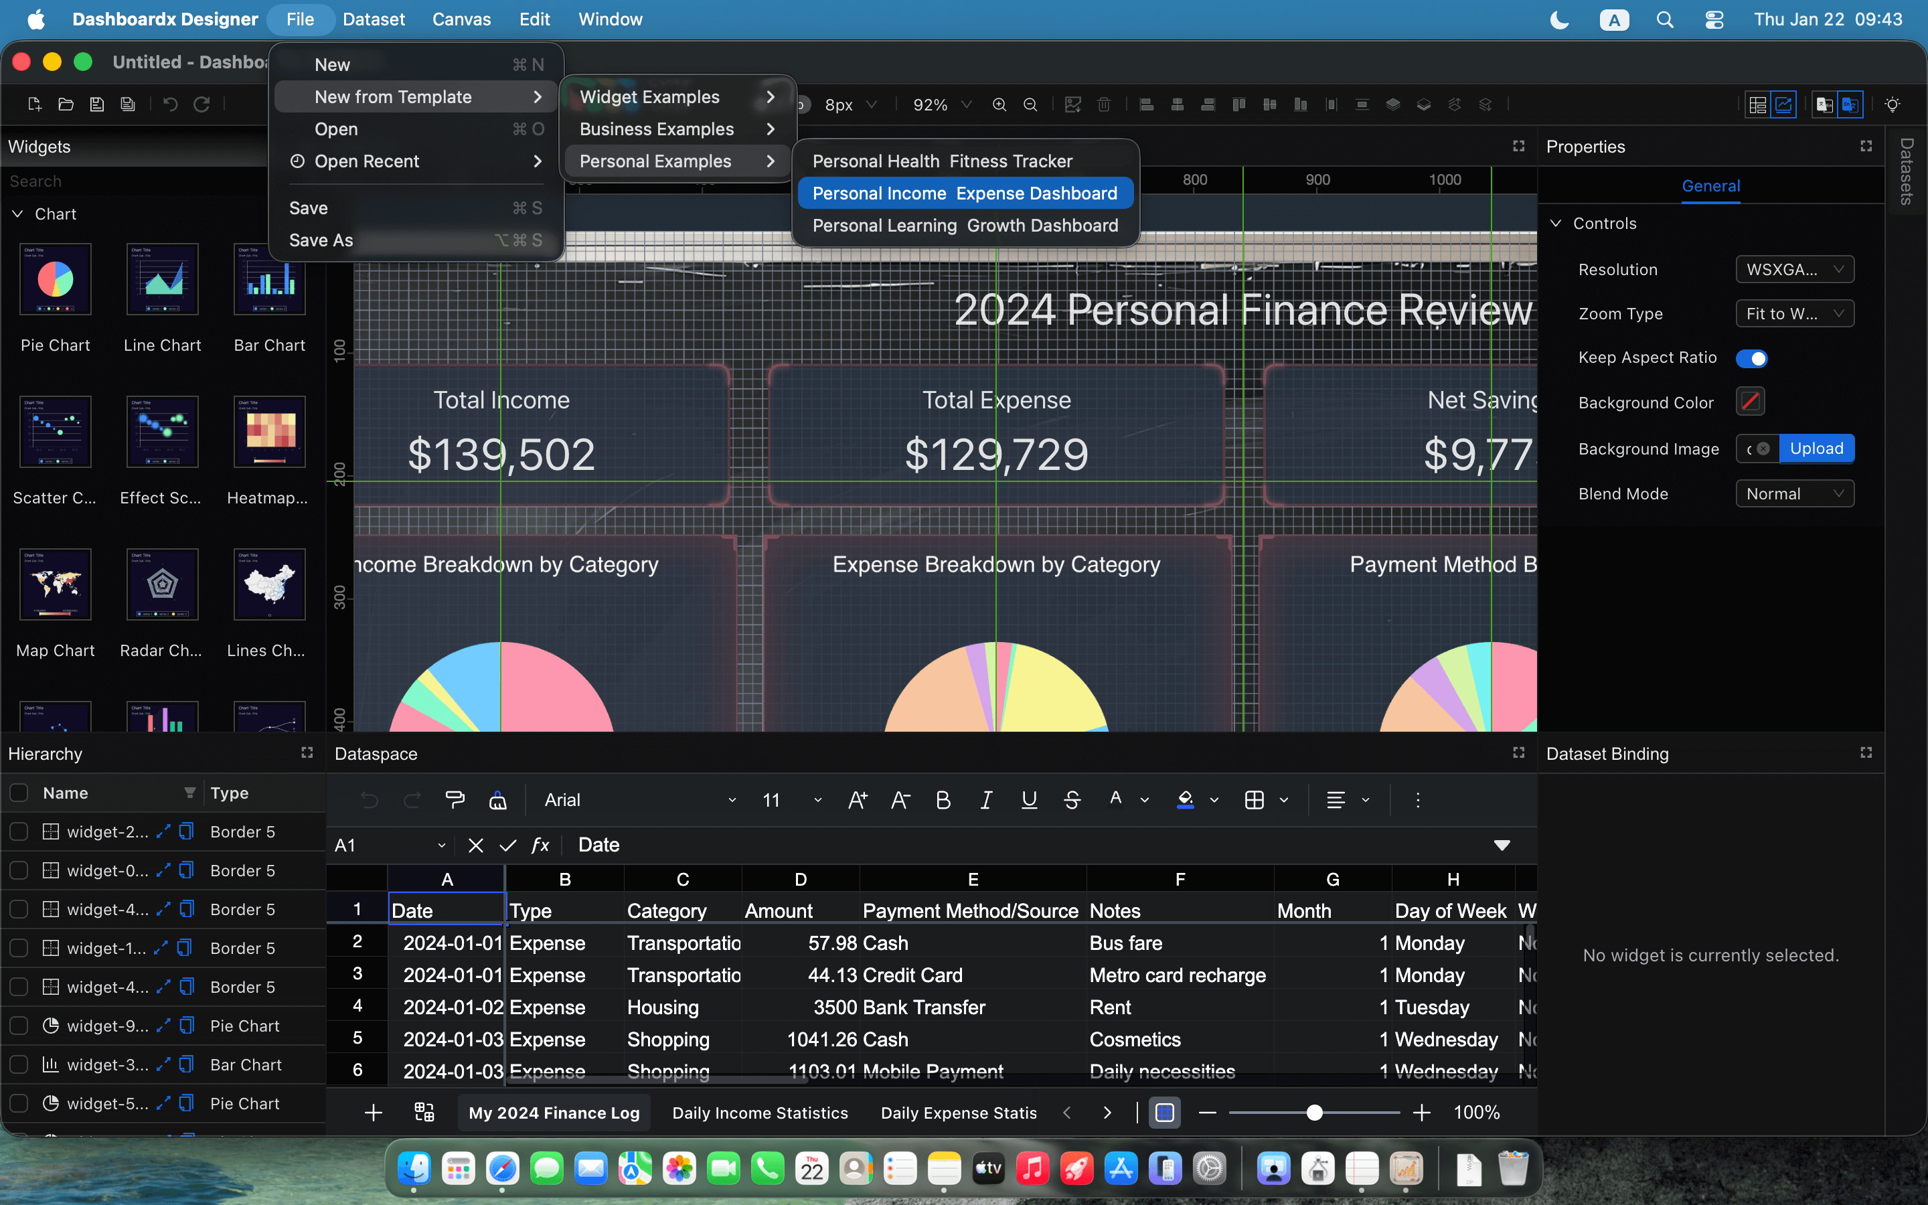Click the clear formatting icon in Dataspace
Screen dimensions: 1928x1205
pos(498,800)
